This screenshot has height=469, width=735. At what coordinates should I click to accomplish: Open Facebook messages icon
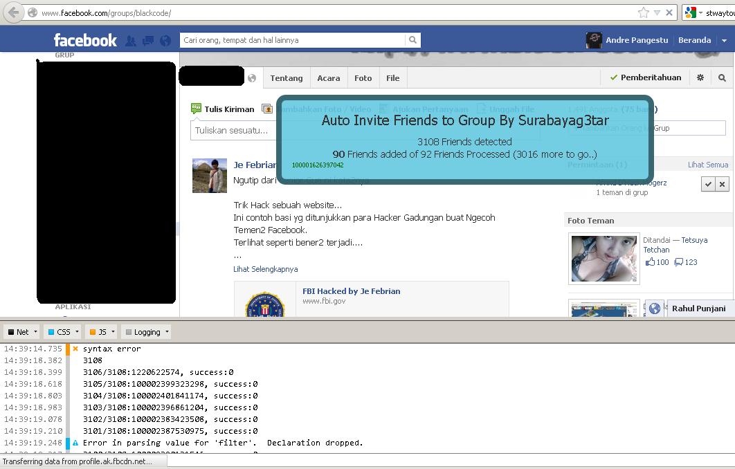(x=148, y=41)
